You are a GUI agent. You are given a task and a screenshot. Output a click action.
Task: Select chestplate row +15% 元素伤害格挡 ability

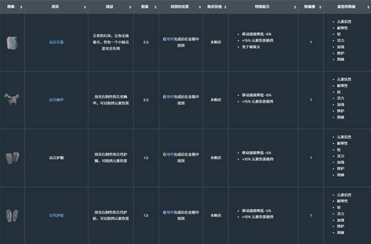tap(257, 102)
